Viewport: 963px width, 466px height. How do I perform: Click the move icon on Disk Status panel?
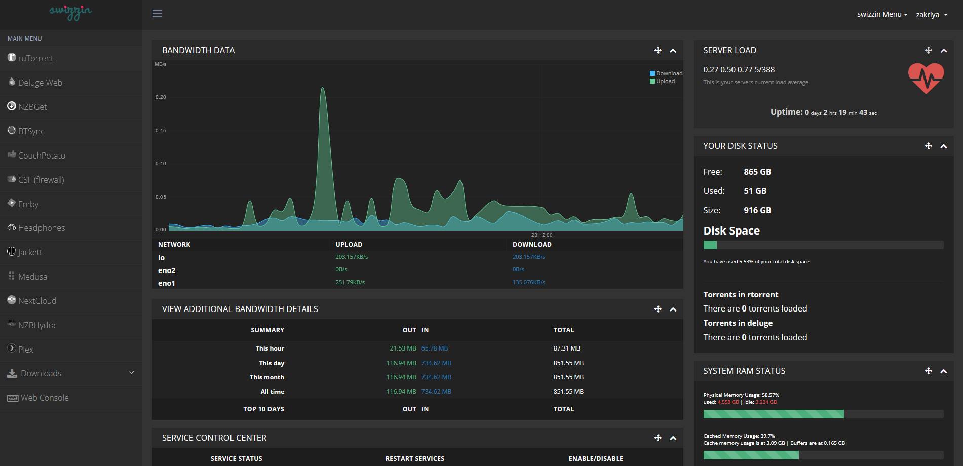928,146
